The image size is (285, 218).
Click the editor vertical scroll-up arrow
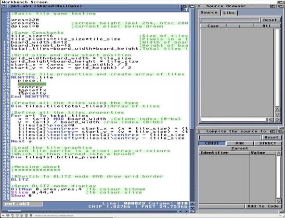coord(192,204)
